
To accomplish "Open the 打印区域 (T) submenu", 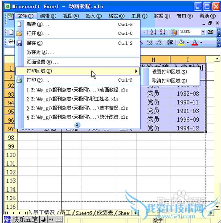I will pyautogui.click(x=78, y=71).
